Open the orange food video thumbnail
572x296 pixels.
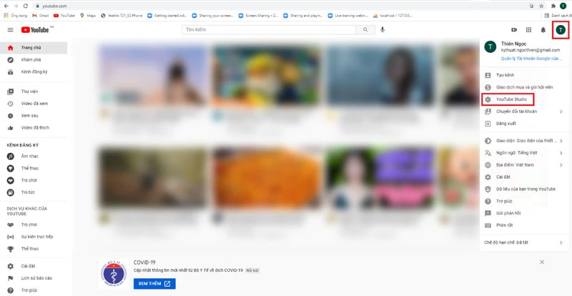(x=267, y=178)
